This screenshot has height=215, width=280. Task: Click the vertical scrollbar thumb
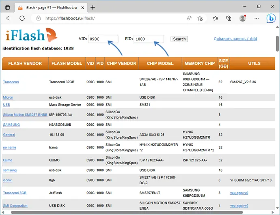click(277, 43)
